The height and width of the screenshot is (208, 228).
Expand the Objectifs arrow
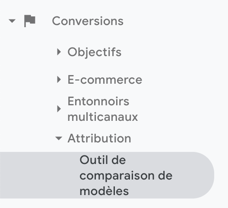pos(59,52)
